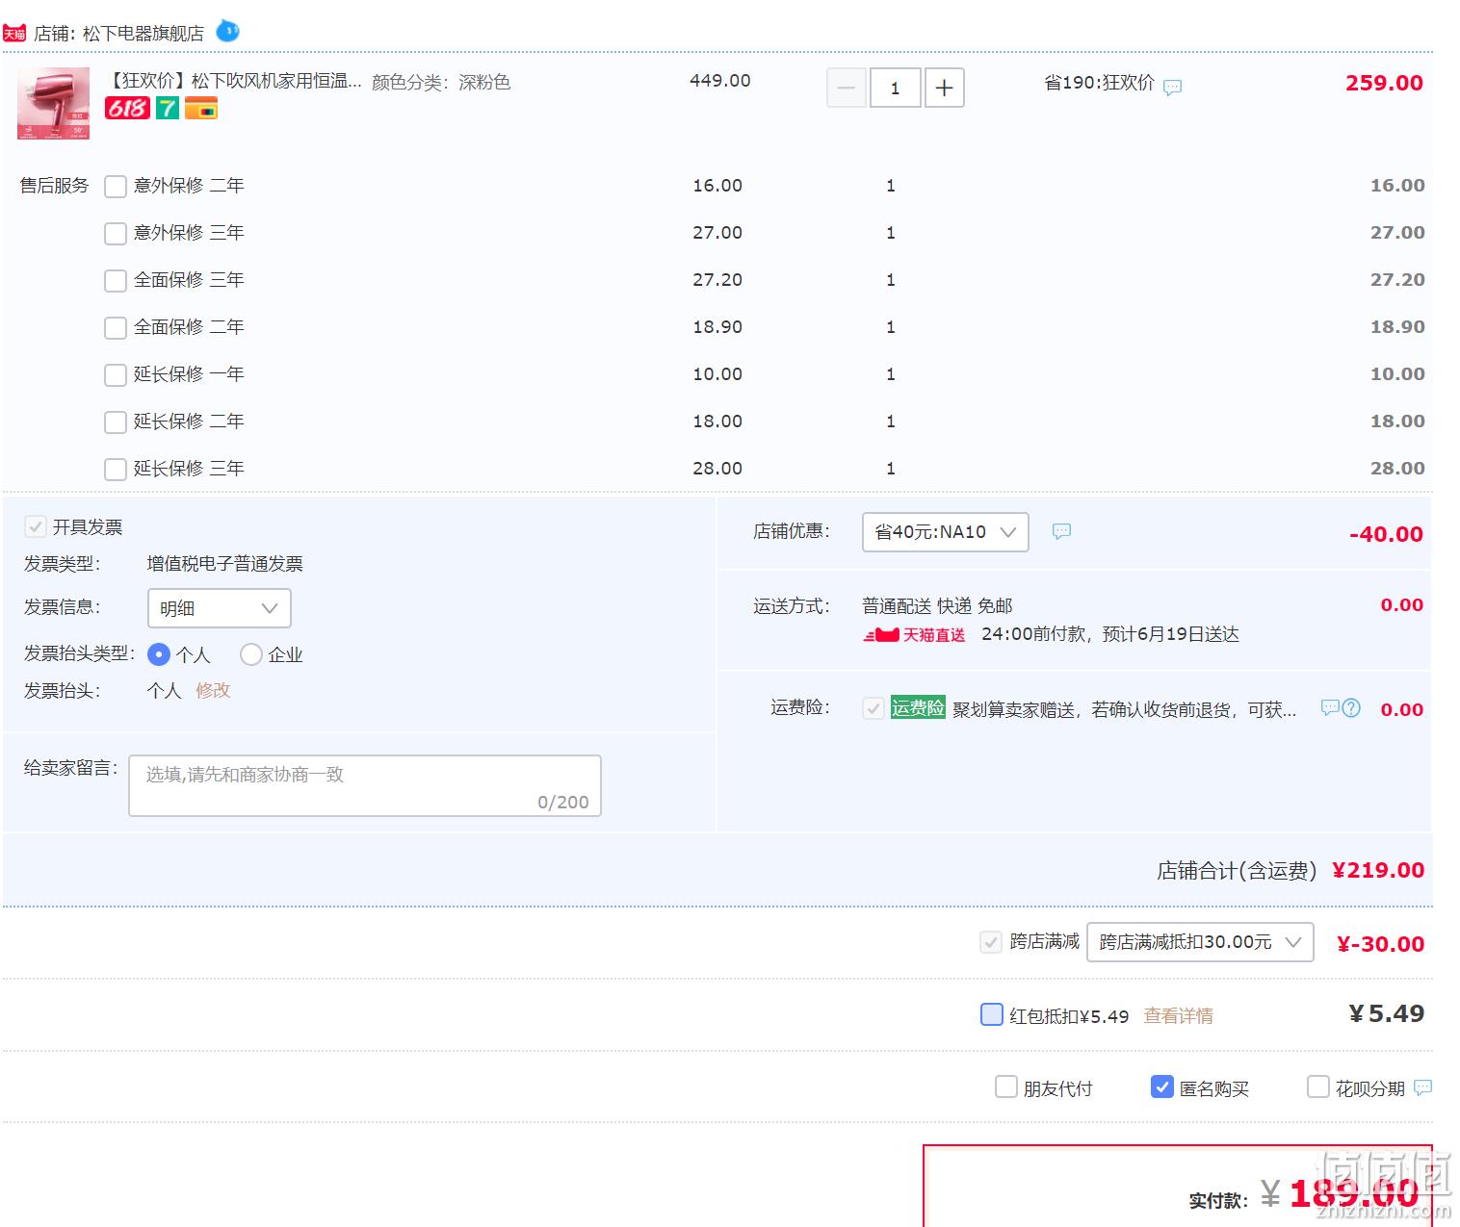Image resolution: width=1460 pixels, height=1227 pixels.
Task: Click the 27.20 price in 全面保修 三年 row
Action: (717, 279)
